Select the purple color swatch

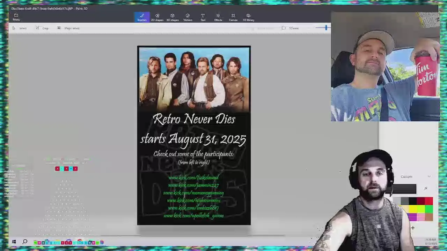pyautogui.click(x=413, y=217)
